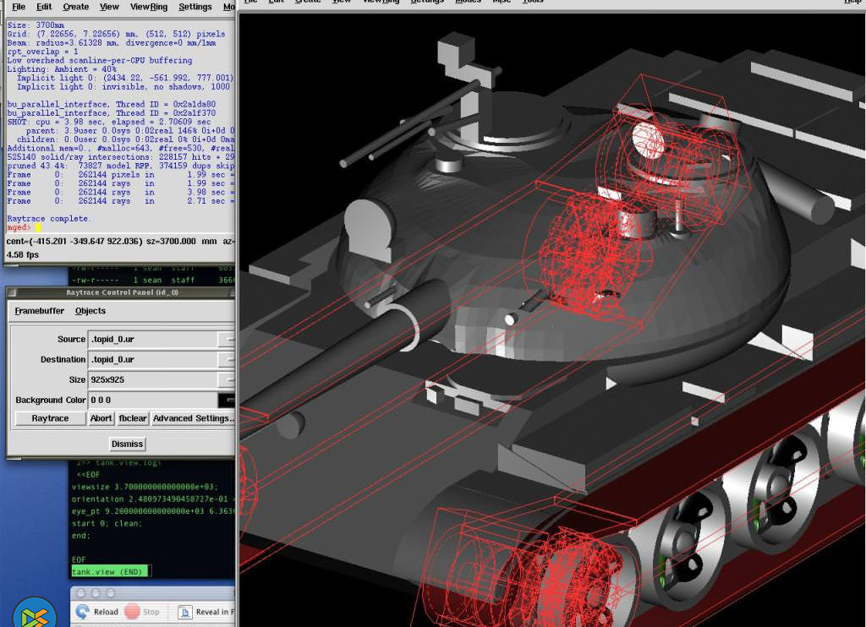Image resolution: width=866 pixels, height=627 pixels.
Task: Open the Framebuffer menu
Action: tap(40, 311)
